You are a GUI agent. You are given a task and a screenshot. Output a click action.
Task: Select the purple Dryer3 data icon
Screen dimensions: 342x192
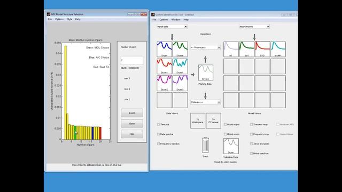[x=180, y=83]
